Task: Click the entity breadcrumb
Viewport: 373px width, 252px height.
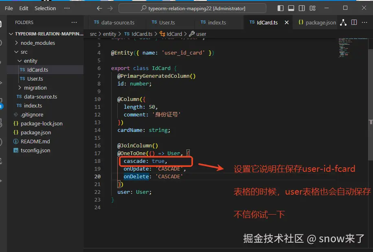Action: [110, 34]
